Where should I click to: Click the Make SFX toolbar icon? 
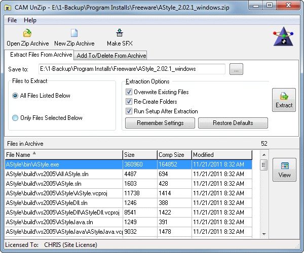click(120, 33)
